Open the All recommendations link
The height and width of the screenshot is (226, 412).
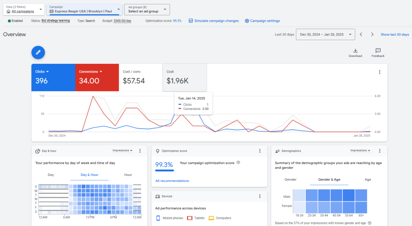[172, 181]
